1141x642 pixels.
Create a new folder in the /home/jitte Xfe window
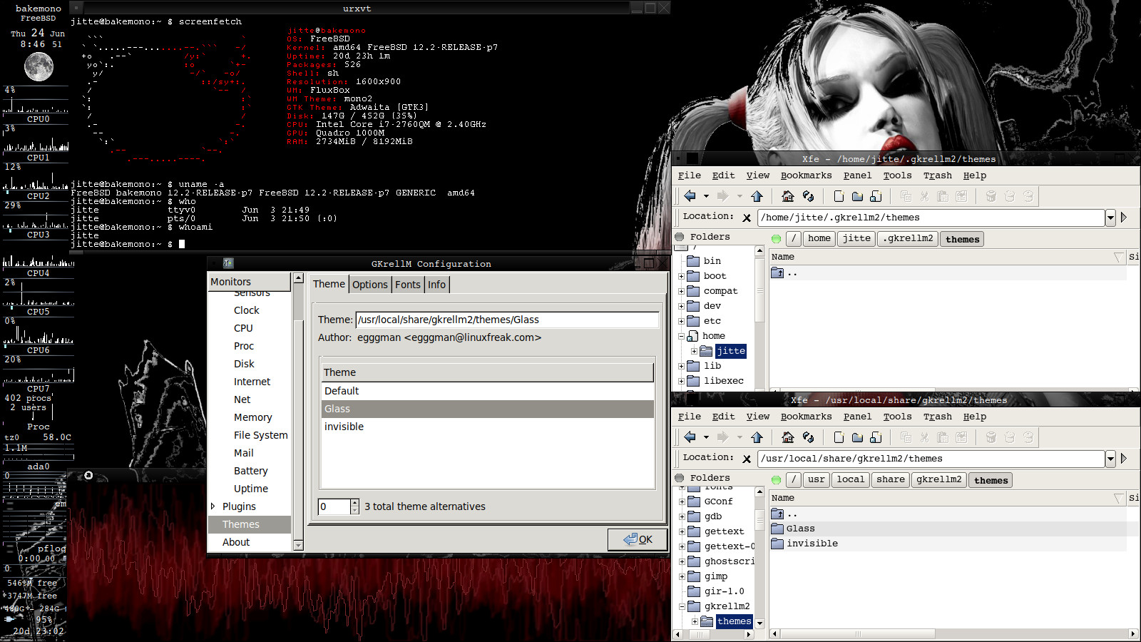[857, 196]
